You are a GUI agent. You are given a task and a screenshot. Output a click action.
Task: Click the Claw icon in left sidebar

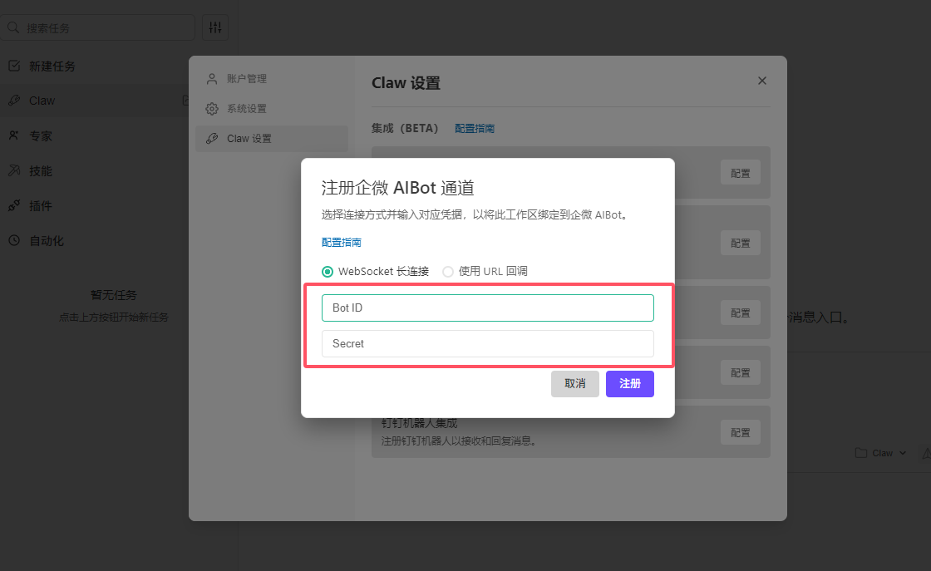[14, 101]
